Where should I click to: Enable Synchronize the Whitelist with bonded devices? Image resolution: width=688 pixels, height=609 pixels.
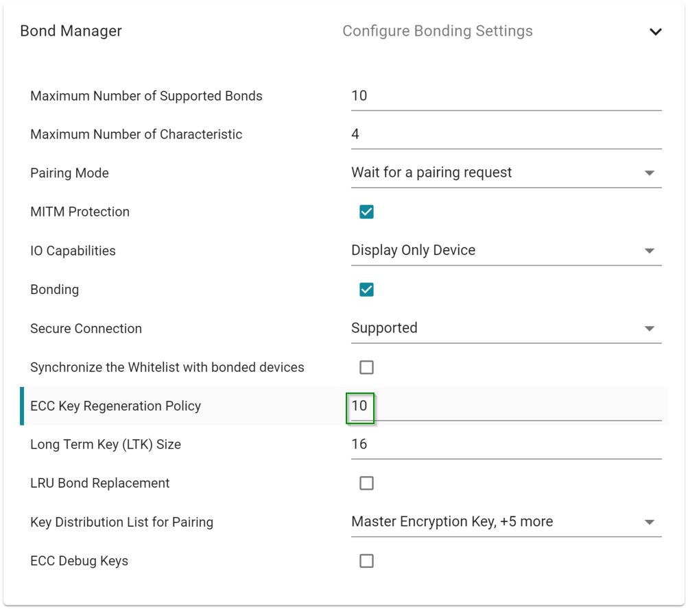click(x=366, y=368)
